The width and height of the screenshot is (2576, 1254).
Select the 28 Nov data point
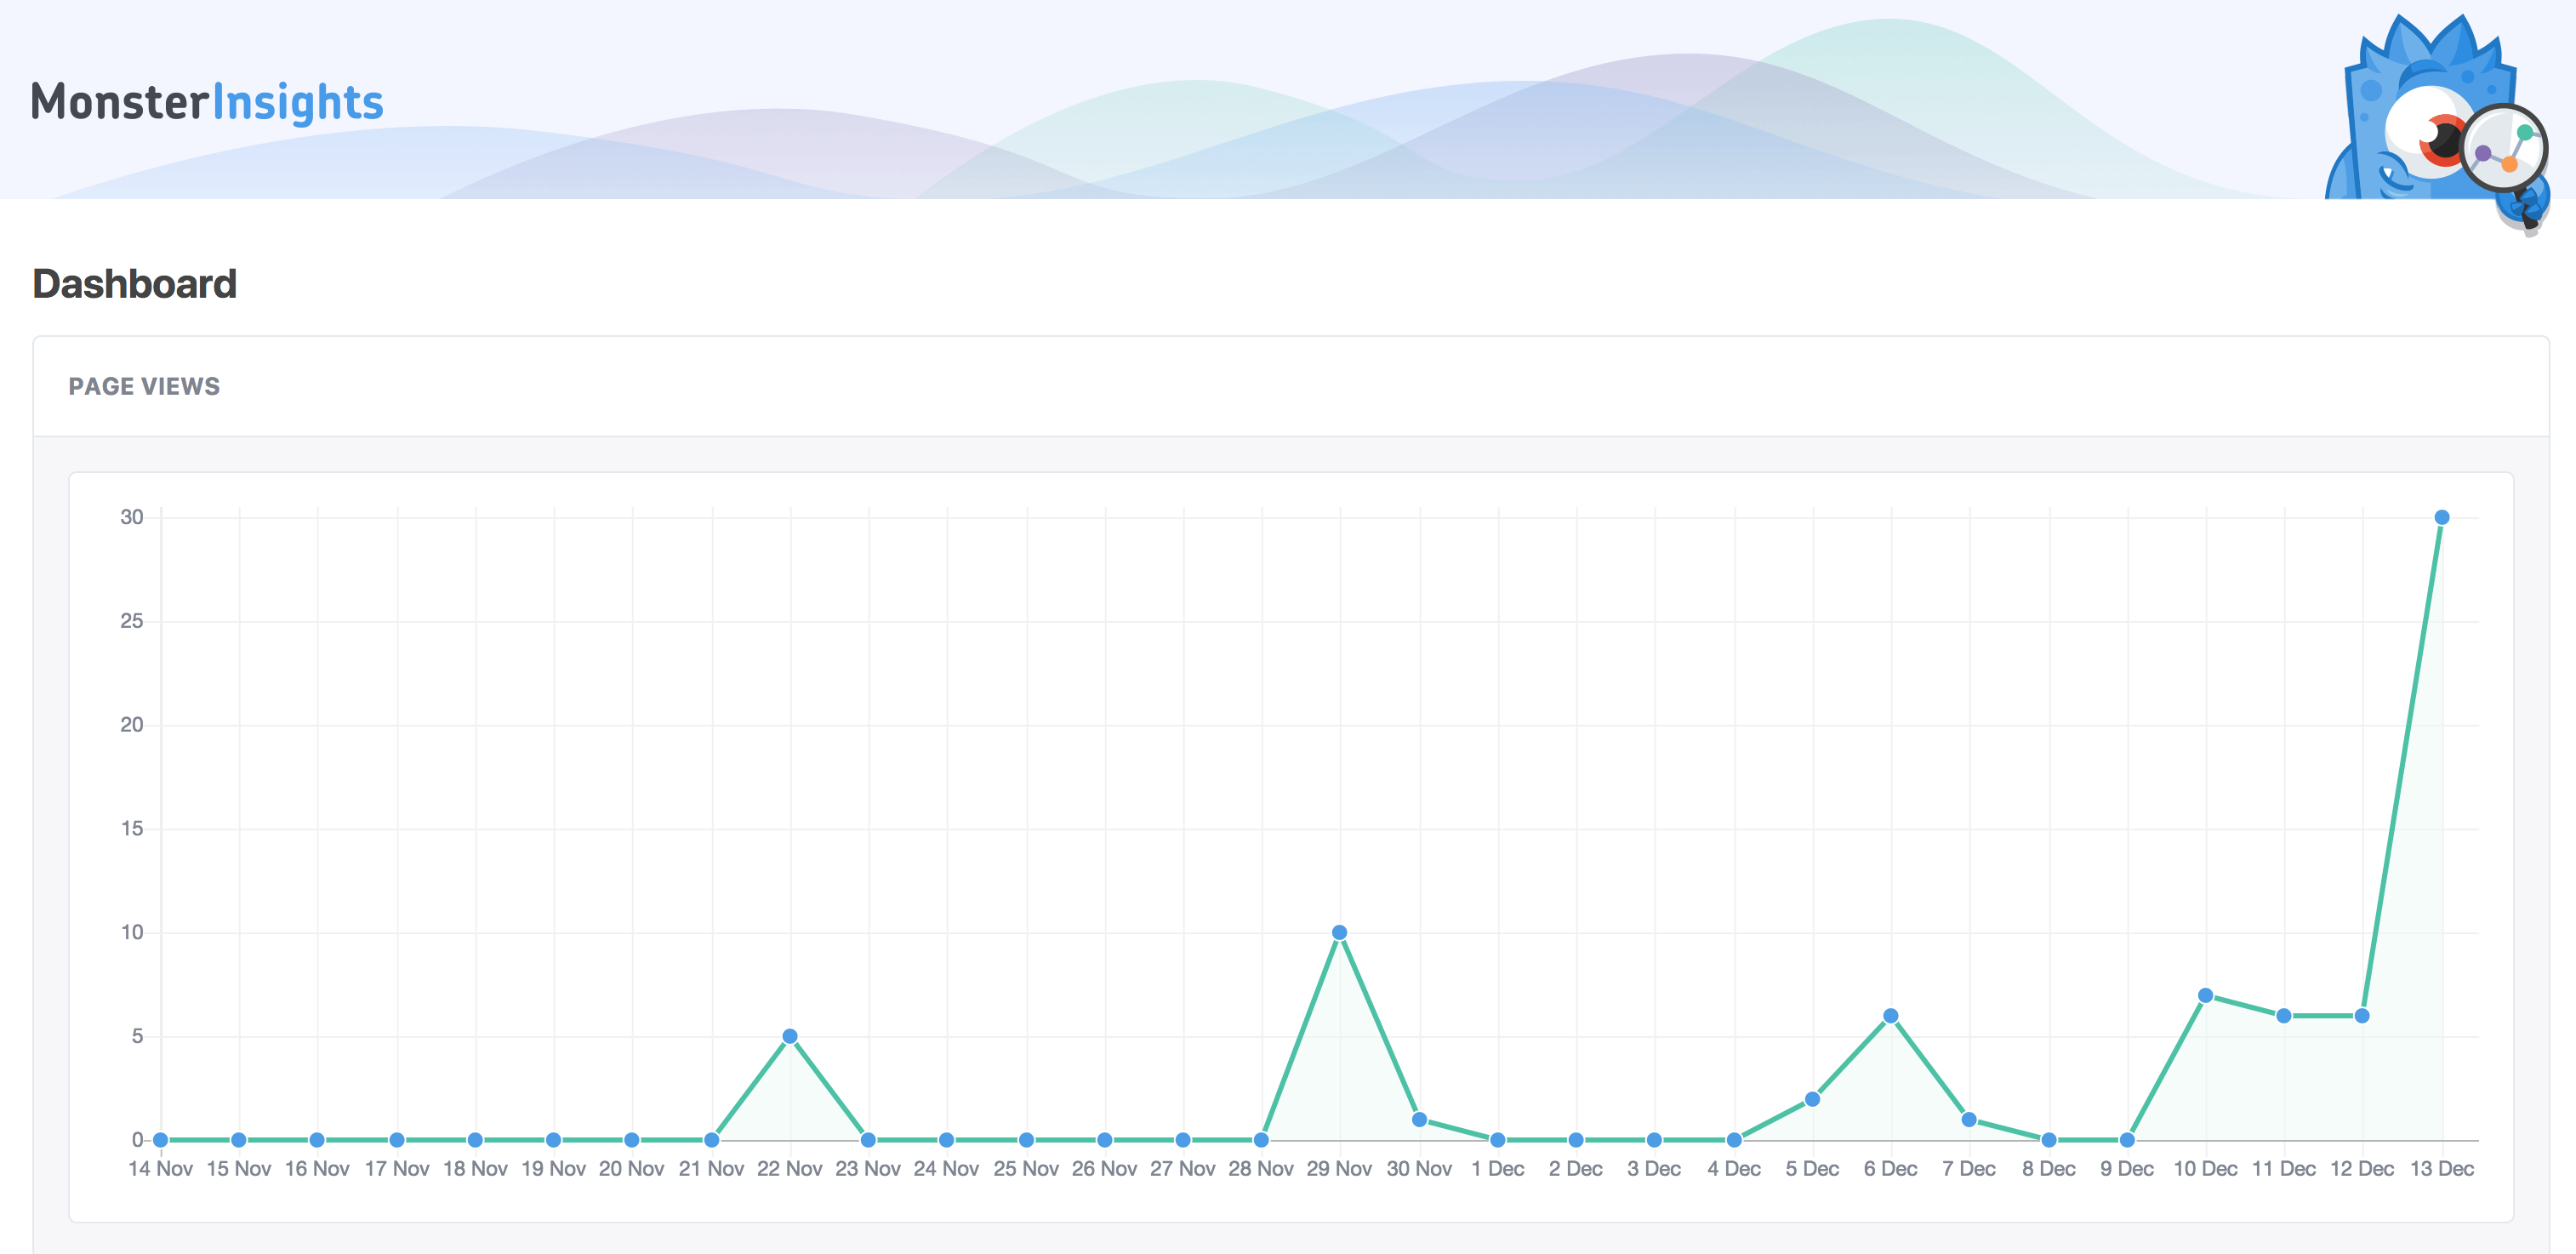click(1262, 1140)
